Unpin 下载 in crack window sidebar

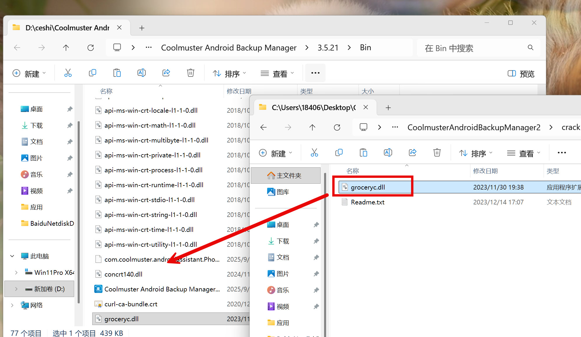(316, 241)
